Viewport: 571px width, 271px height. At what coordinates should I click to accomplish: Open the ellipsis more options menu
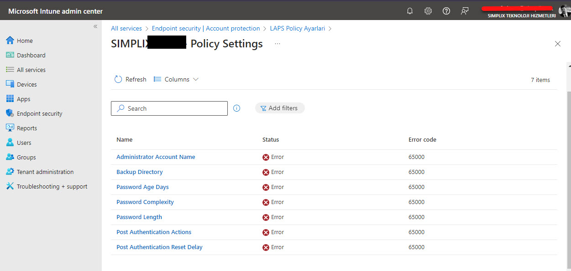coord(278,44)
